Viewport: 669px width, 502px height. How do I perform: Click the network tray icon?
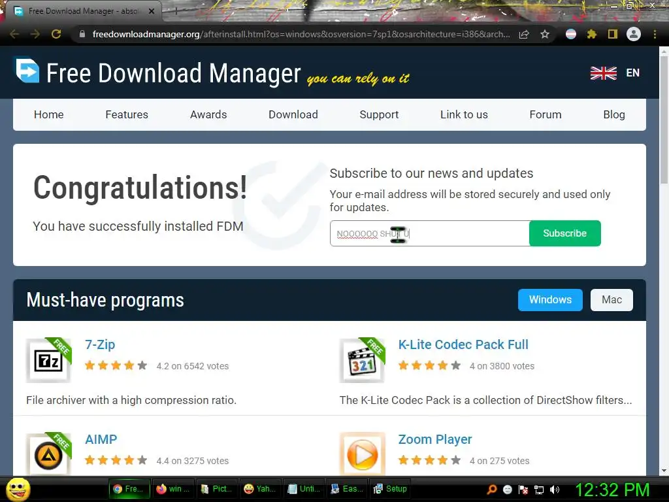tap(539, 489)
